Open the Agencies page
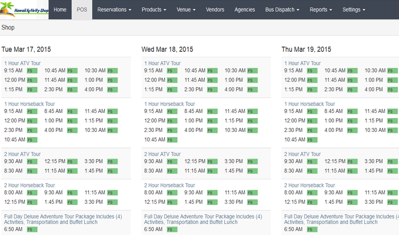Screen dimensions: 399x235 tap(245, 10)
